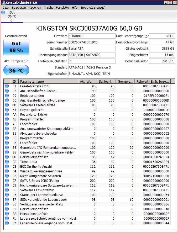Open the Datei menu
Image resolution: width=178 pixels, height=233 pixels.
(6, 8)
